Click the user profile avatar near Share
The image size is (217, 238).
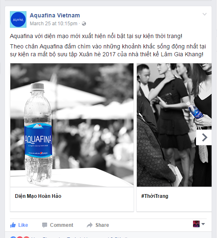(x=196, y=224)
